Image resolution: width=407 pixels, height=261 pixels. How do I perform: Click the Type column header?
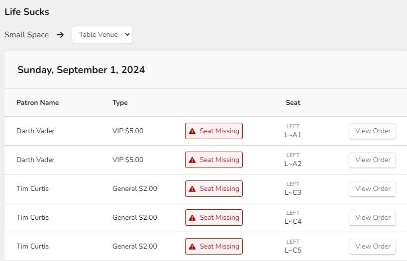pyautogui.click(x=120, y=102)
